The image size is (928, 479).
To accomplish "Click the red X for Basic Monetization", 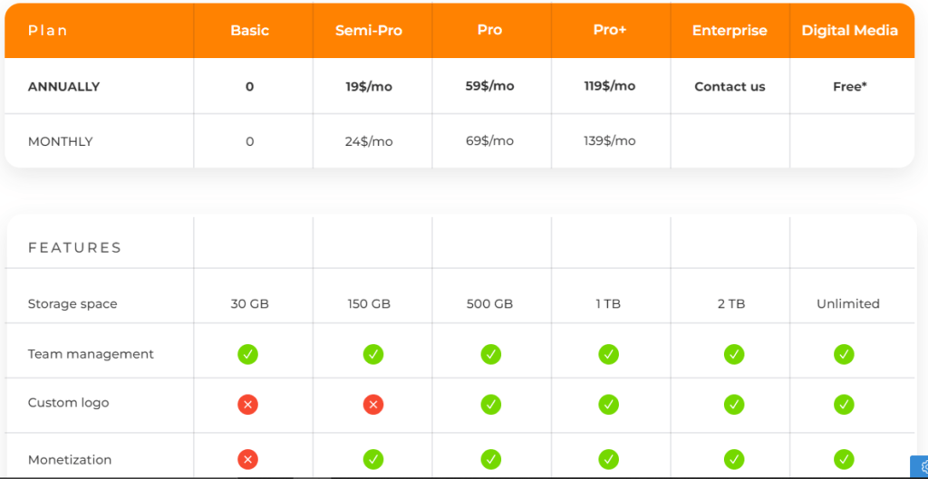I will pyautogui.click(x=248, y=460).
